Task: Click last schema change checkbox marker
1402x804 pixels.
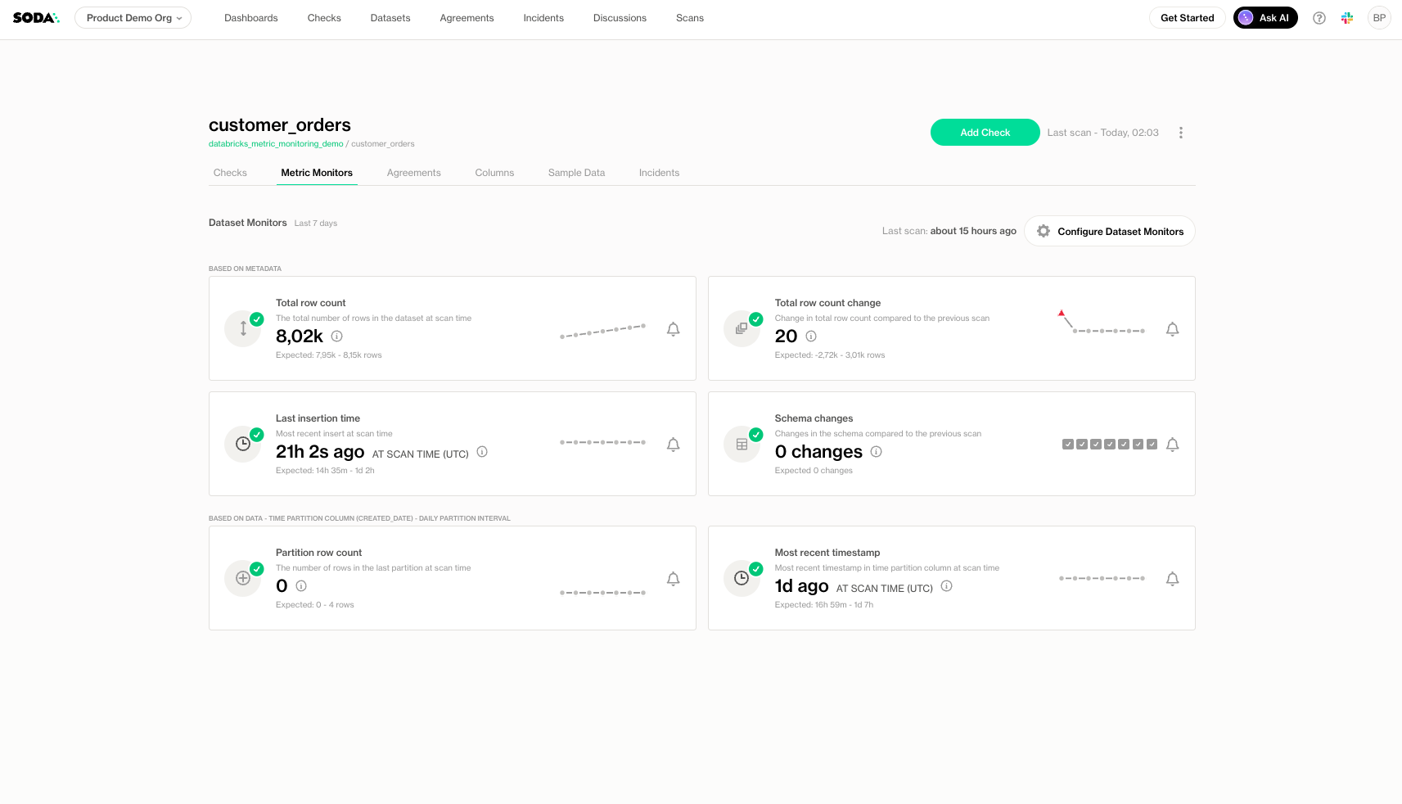Action: pyautogui.click(x=1152, y=445)
